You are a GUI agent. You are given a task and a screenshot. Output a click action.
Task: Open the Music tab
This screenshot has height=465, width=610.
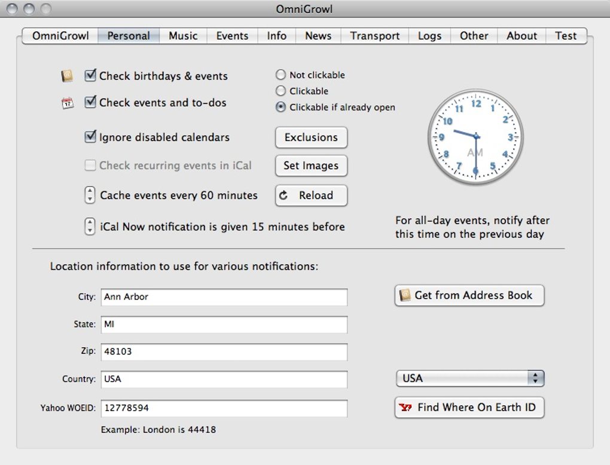pyautogui.click(x=183, y=36)
